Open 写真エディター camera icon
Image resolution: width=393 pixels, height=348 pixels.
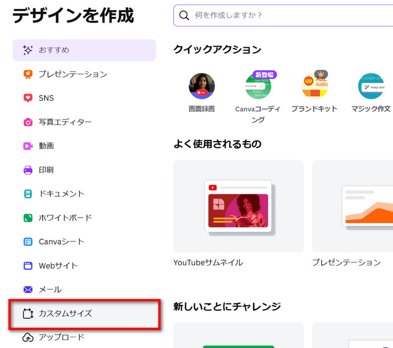tap(28, 122)
